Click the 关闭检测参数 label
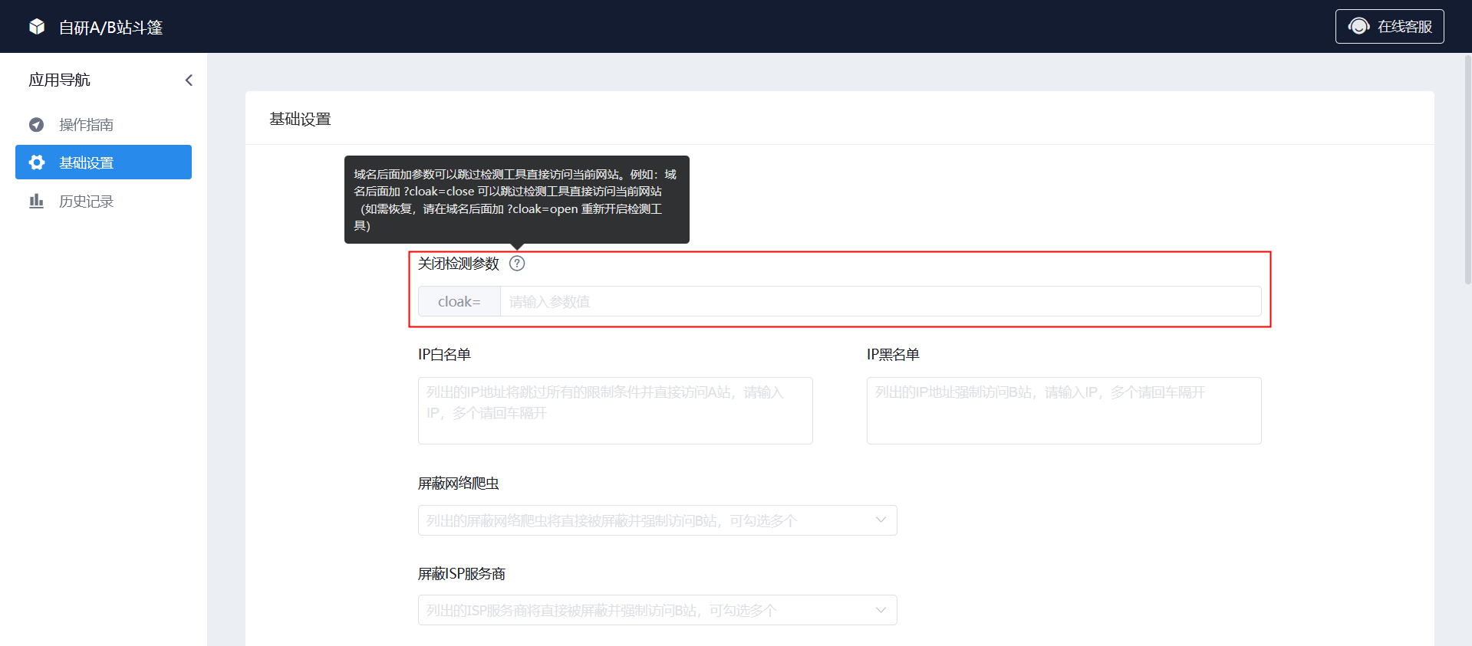The image size is (1472, 646). coord(459,264)
